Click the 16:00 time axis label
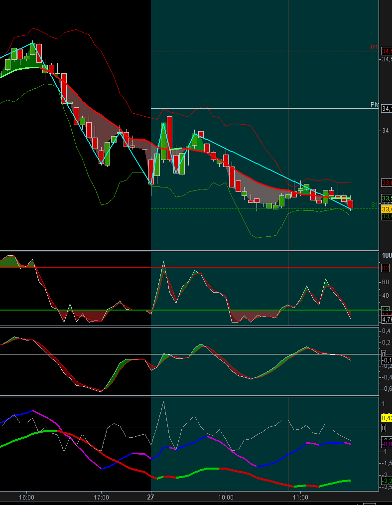 (26, 497)
